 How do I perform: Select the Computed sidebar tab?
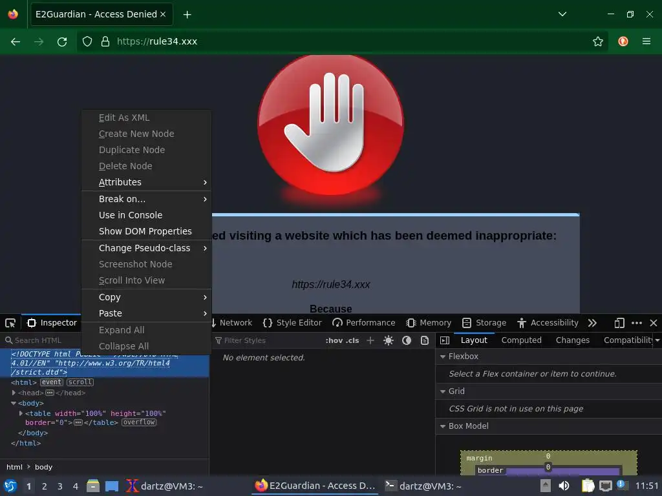[522, 340]
